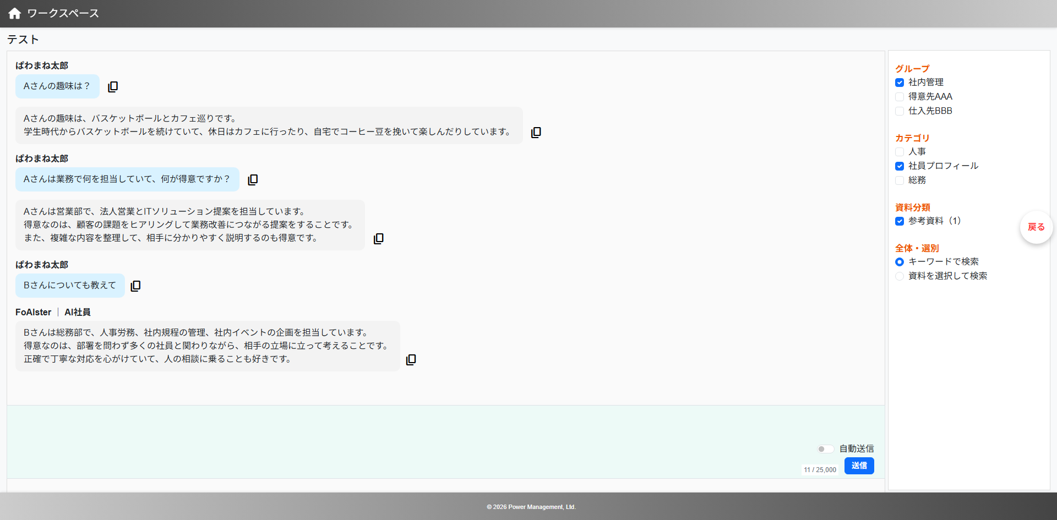The width and height of the screenshot is (1057, 520).
Task: Copy the message 'Aさんの趣味は？'
Action: pos(113,86)
